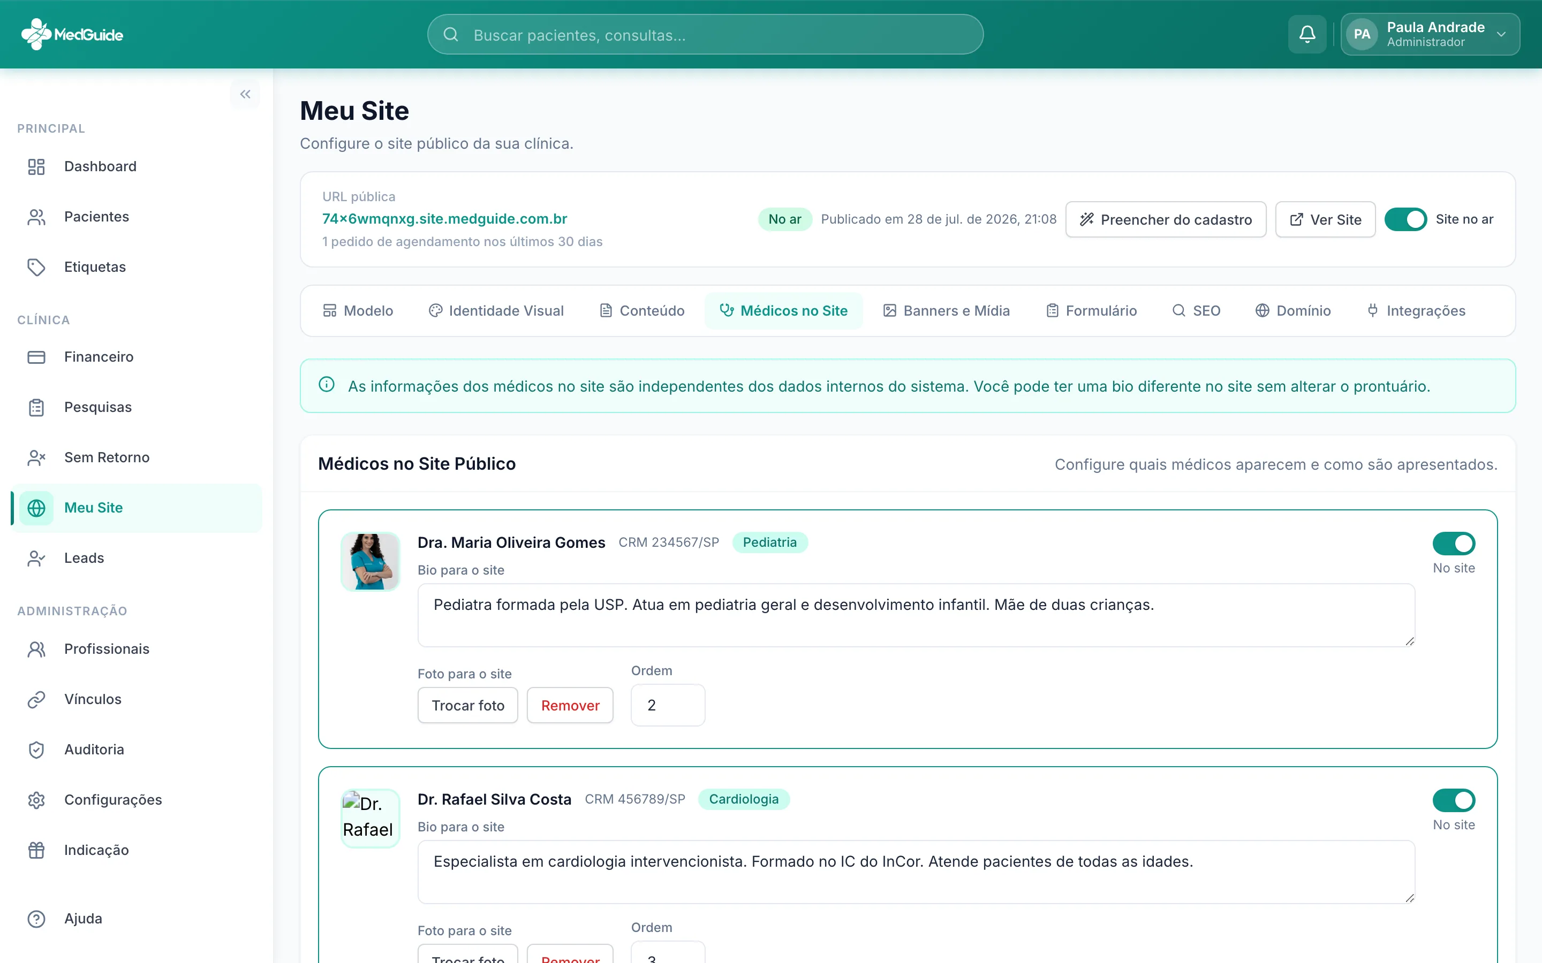The height and width of the screenshot is (963, 1542).
Task: Click Dra. Maria Oliveira Gomes photo thumbnail
Action: point(370,562)
